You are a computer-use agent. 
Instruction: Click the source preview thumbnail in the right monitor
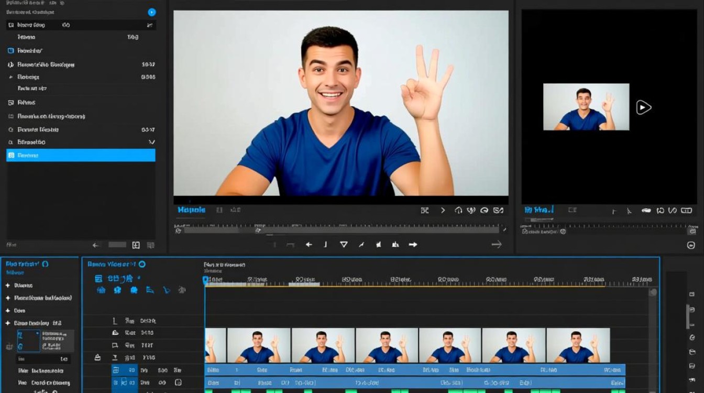(586, 107)
